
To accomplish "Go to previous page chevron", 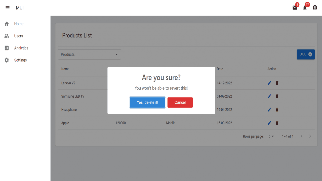I will click(x=302, y=136).
